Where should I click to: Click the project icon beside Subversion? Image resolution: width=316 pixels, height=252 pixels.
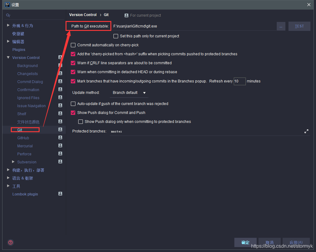(x=60, y=162)
